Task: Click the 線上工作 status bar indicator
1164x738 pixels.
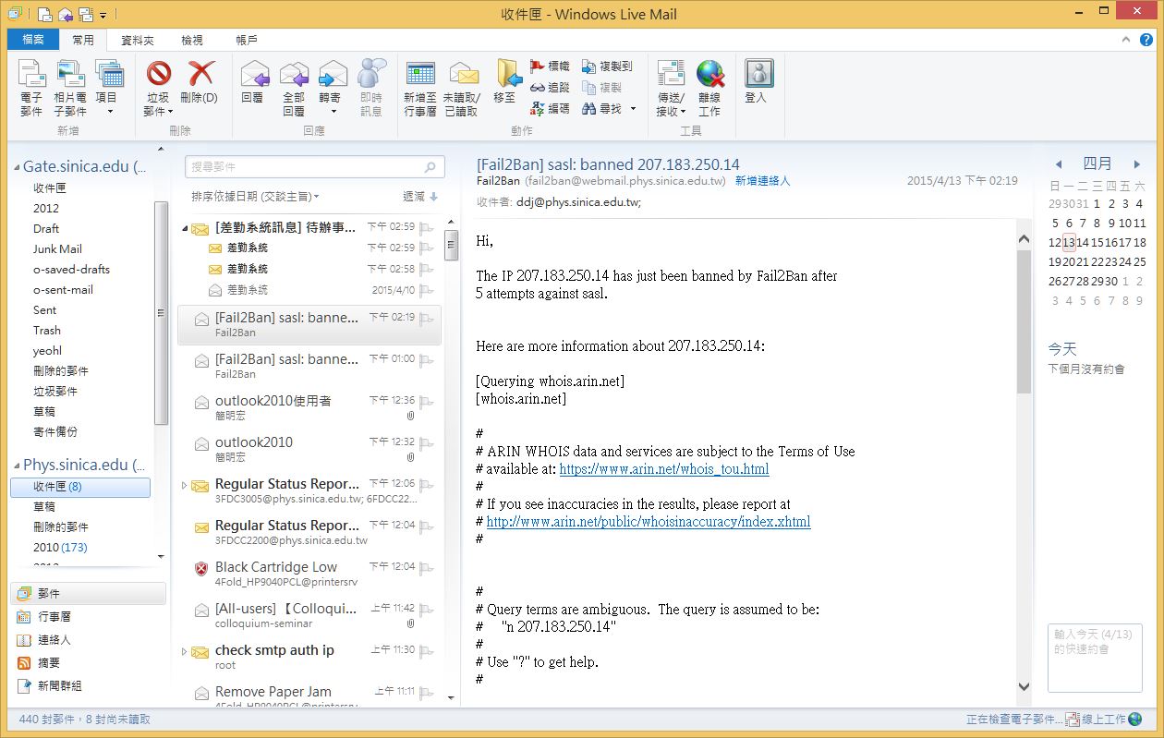Action: pyautogui.click(x=1104, y=720)
